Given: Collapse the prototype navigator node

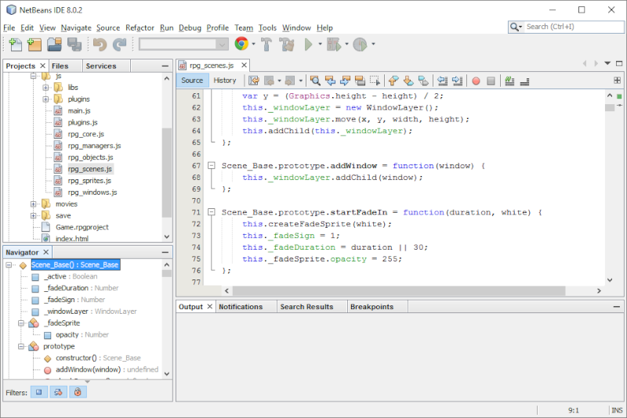Looking at the screenshot, I should (21, 347).
